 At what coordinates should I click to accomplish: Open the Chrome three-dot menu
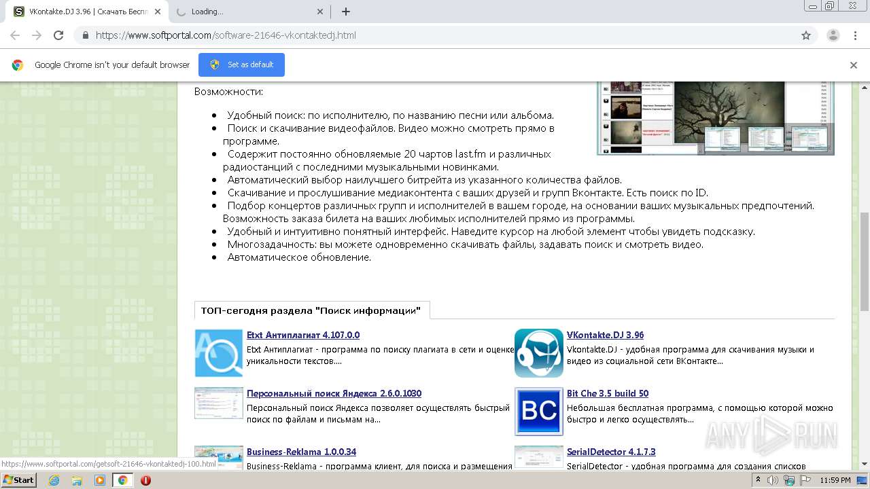point(854,35)
